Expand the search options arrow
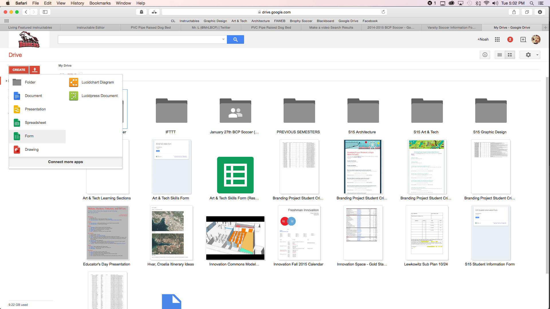Screen dimensions: 550x309 coord(223,39)
